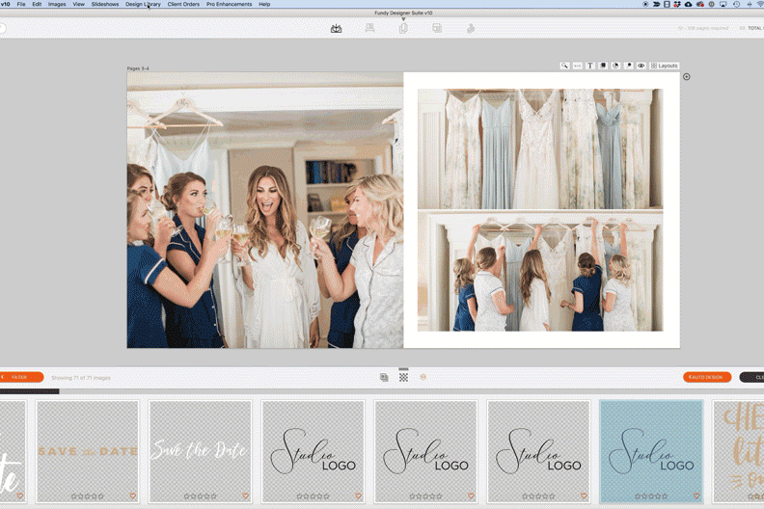Viewport: 764px width, 509px height.
Task: Select the cards designer icon in top toolbar
Action: coord(403,29)
